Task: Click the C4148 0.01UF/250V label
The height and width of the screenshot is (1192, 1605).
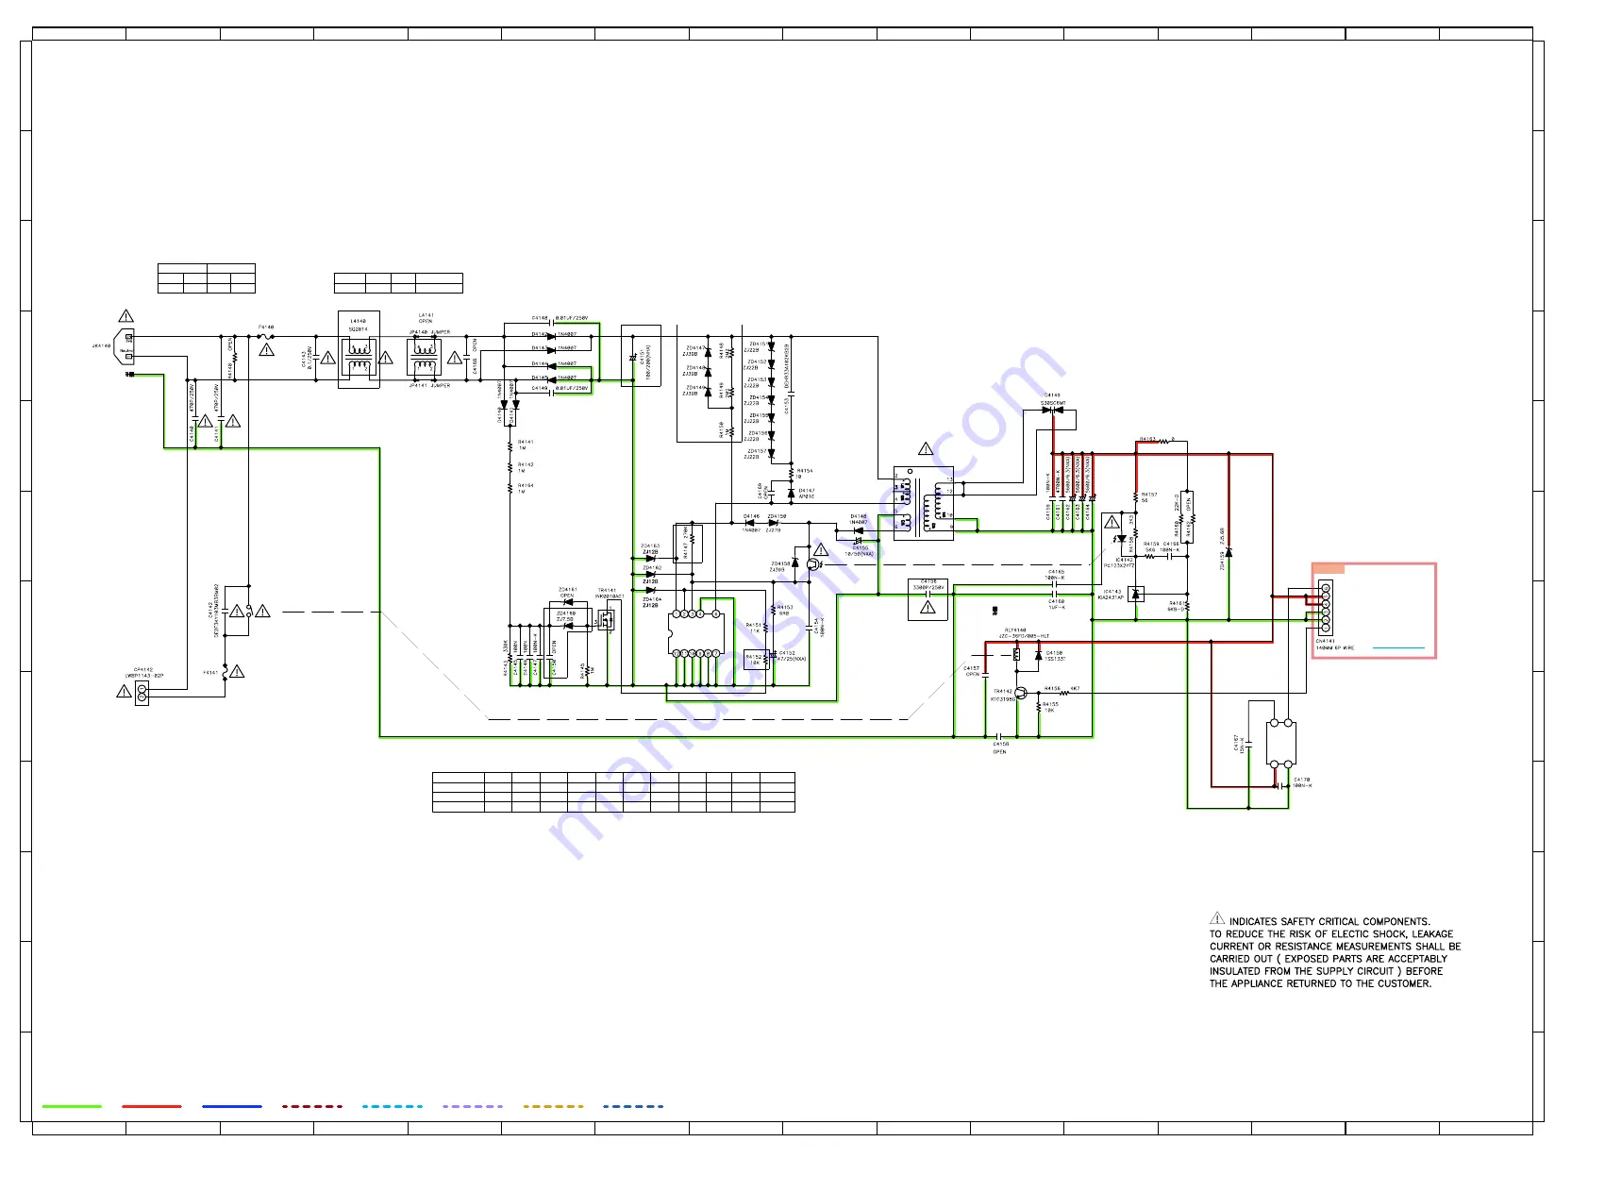Action: [x=560, y=318]
